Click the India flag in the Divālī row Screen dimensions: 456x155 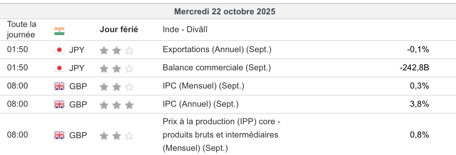point(59,31)
